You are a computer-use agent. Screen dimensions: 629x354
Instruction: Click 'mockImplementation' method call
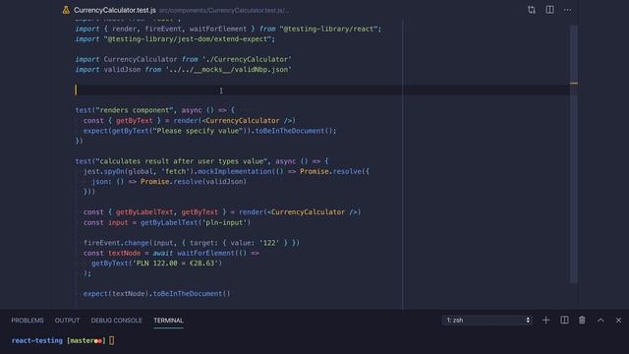tap(234, 171)
